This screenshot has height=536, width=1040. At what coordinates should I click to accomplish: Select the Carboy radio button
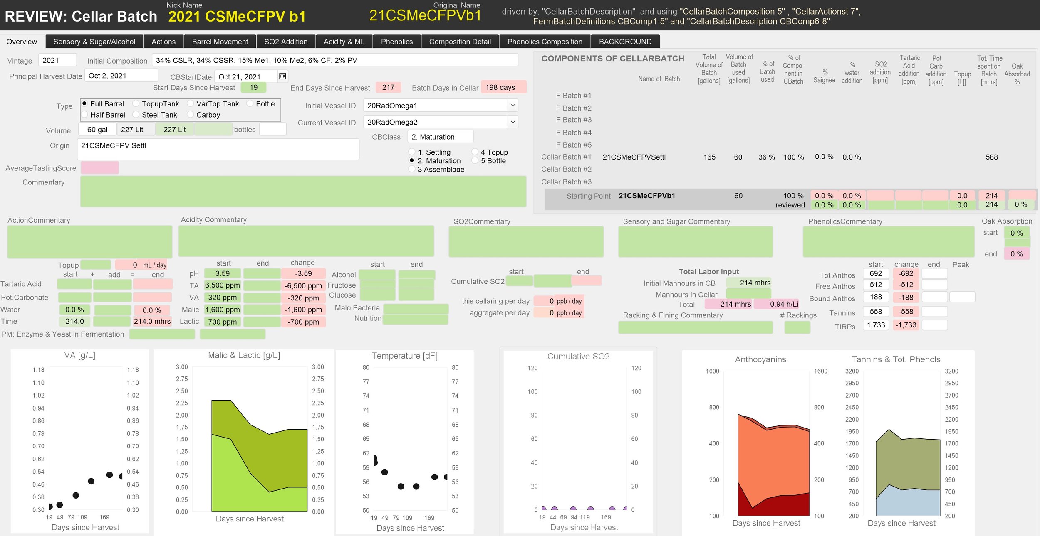click(190, 114)
